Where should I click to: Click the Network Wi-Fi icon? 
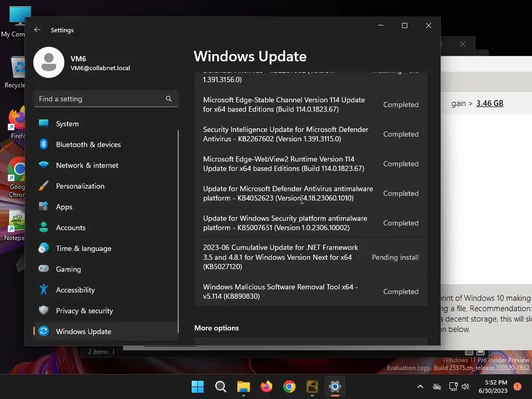point(44,165)
